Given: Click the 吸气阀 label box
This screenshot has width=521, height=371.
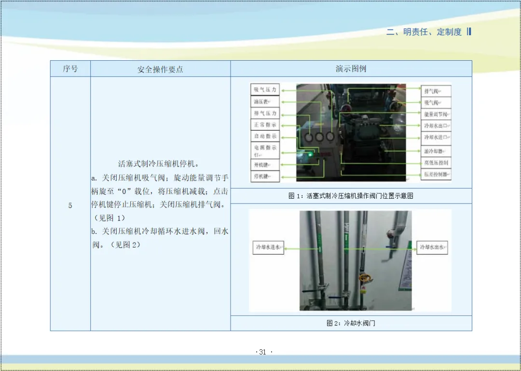Looking at the screenshot, I should (x=436, y=102).
